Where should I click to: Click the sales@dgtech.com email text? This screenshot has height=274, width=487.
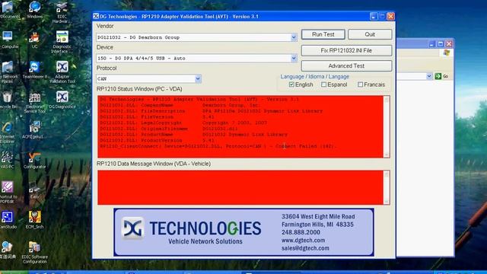pyautogui.click(x=305, y=248)
